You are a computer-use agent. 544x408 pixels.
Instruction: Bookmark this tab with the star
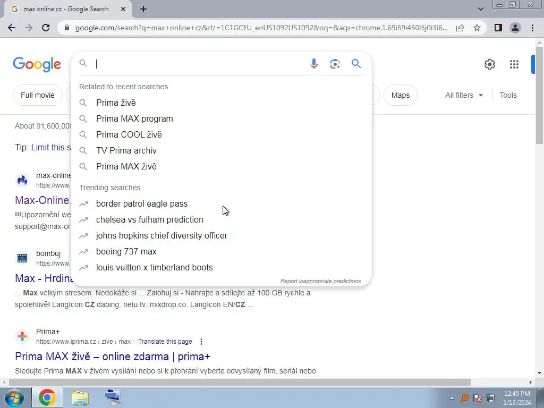pos(477,28)
